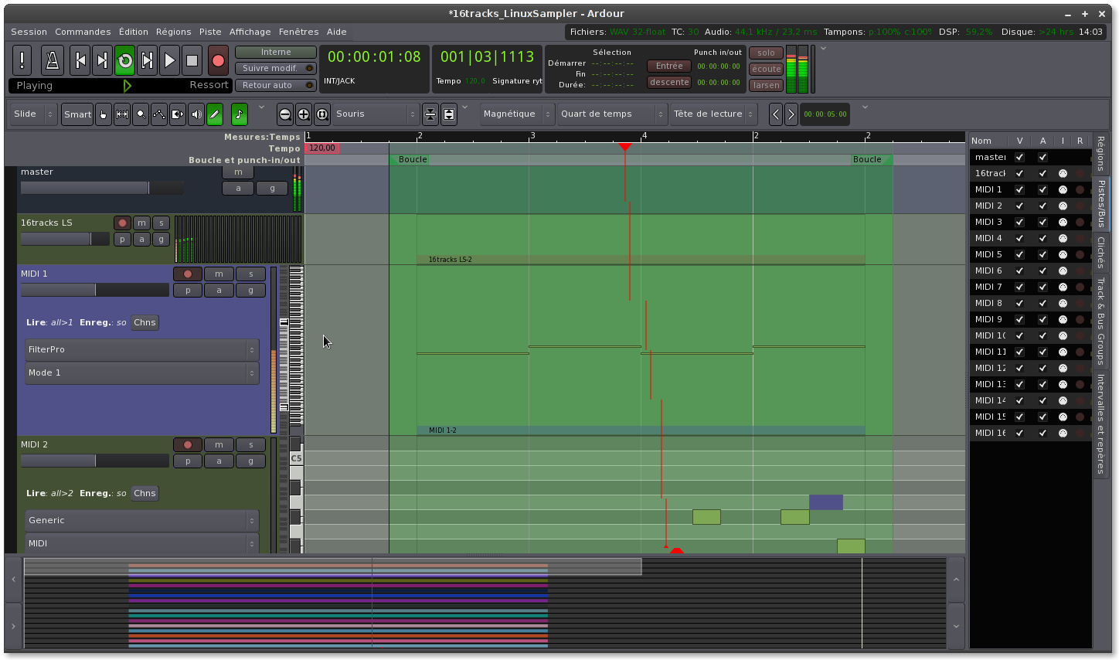Viewport: 1119px width, 660px height.
Task: Uncheck visibility checkbox for MIDI 3
Action: coord(1019,222)
